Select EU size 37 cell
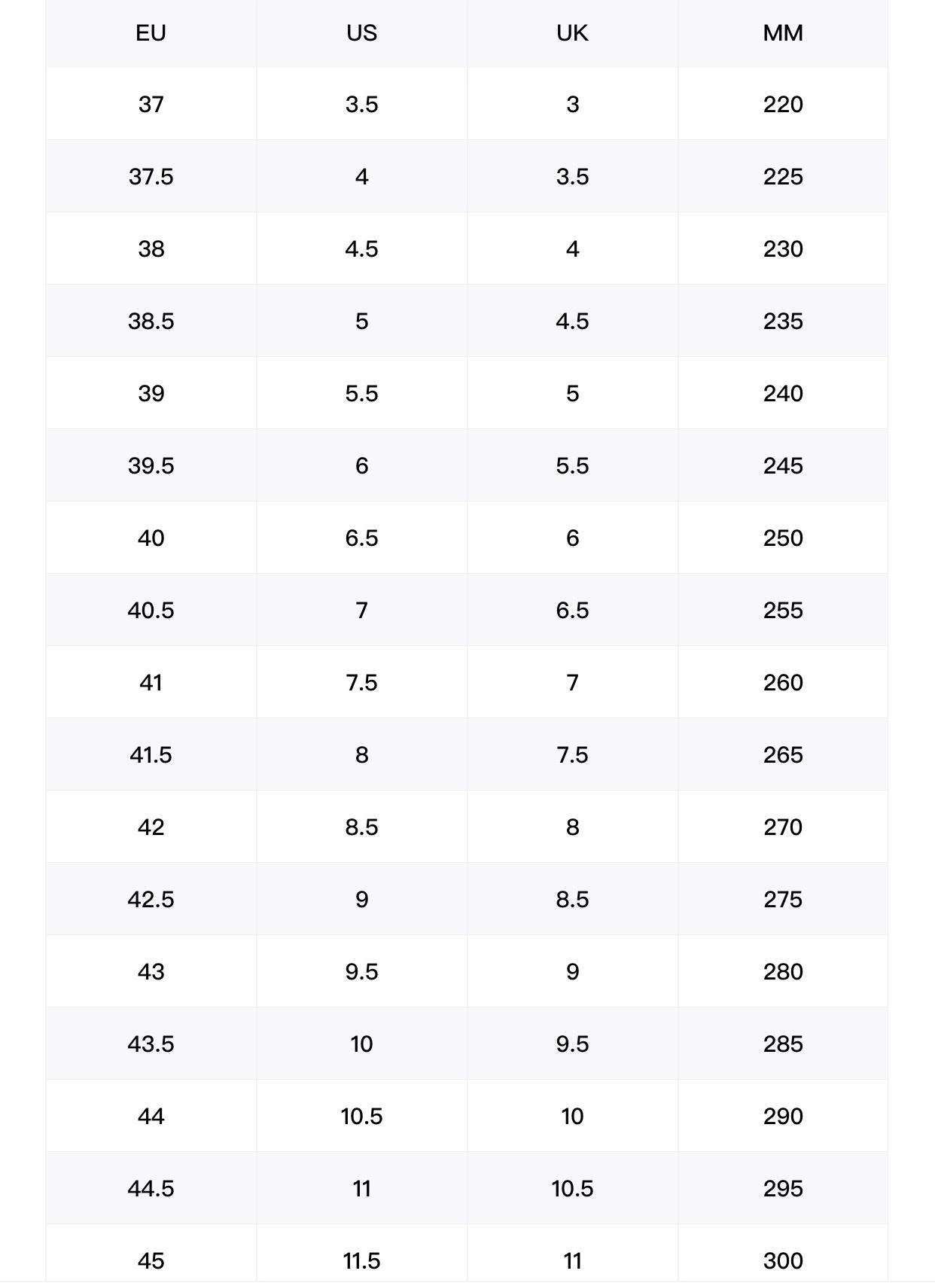935x1286 pixels. pos(151,104)
